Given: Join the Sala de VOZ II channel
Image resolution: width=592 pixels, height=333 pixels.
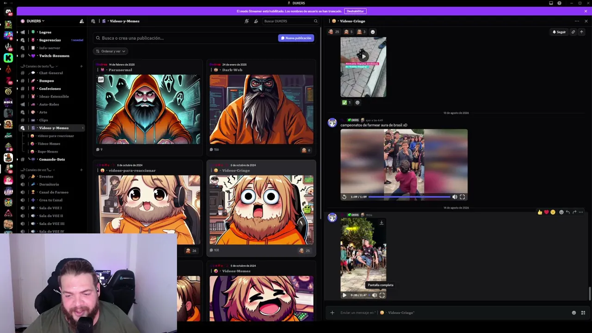Looking at the screenshot, I should 51,216.
